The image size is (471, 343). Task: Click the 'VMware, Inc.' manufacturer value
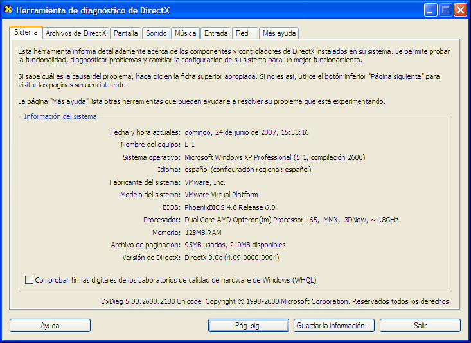point(205,182)
